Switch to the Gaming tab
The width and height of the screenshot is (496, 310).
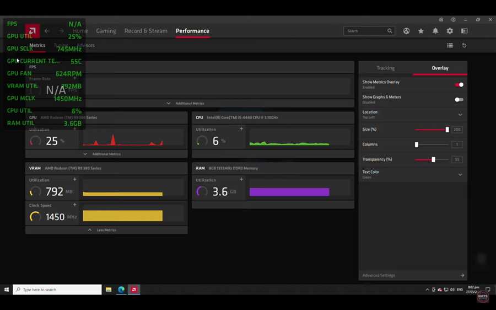coord(106,31)
